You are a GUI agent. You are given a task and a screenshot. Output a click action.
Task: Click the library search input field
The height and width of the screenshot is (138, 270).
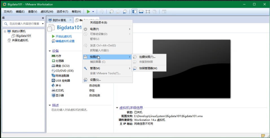click(24, 24)
